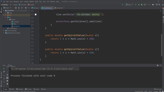Select the Main tab in Run panel
The image size is (164, 92).
pyautogui.click(x=11, y=65)
